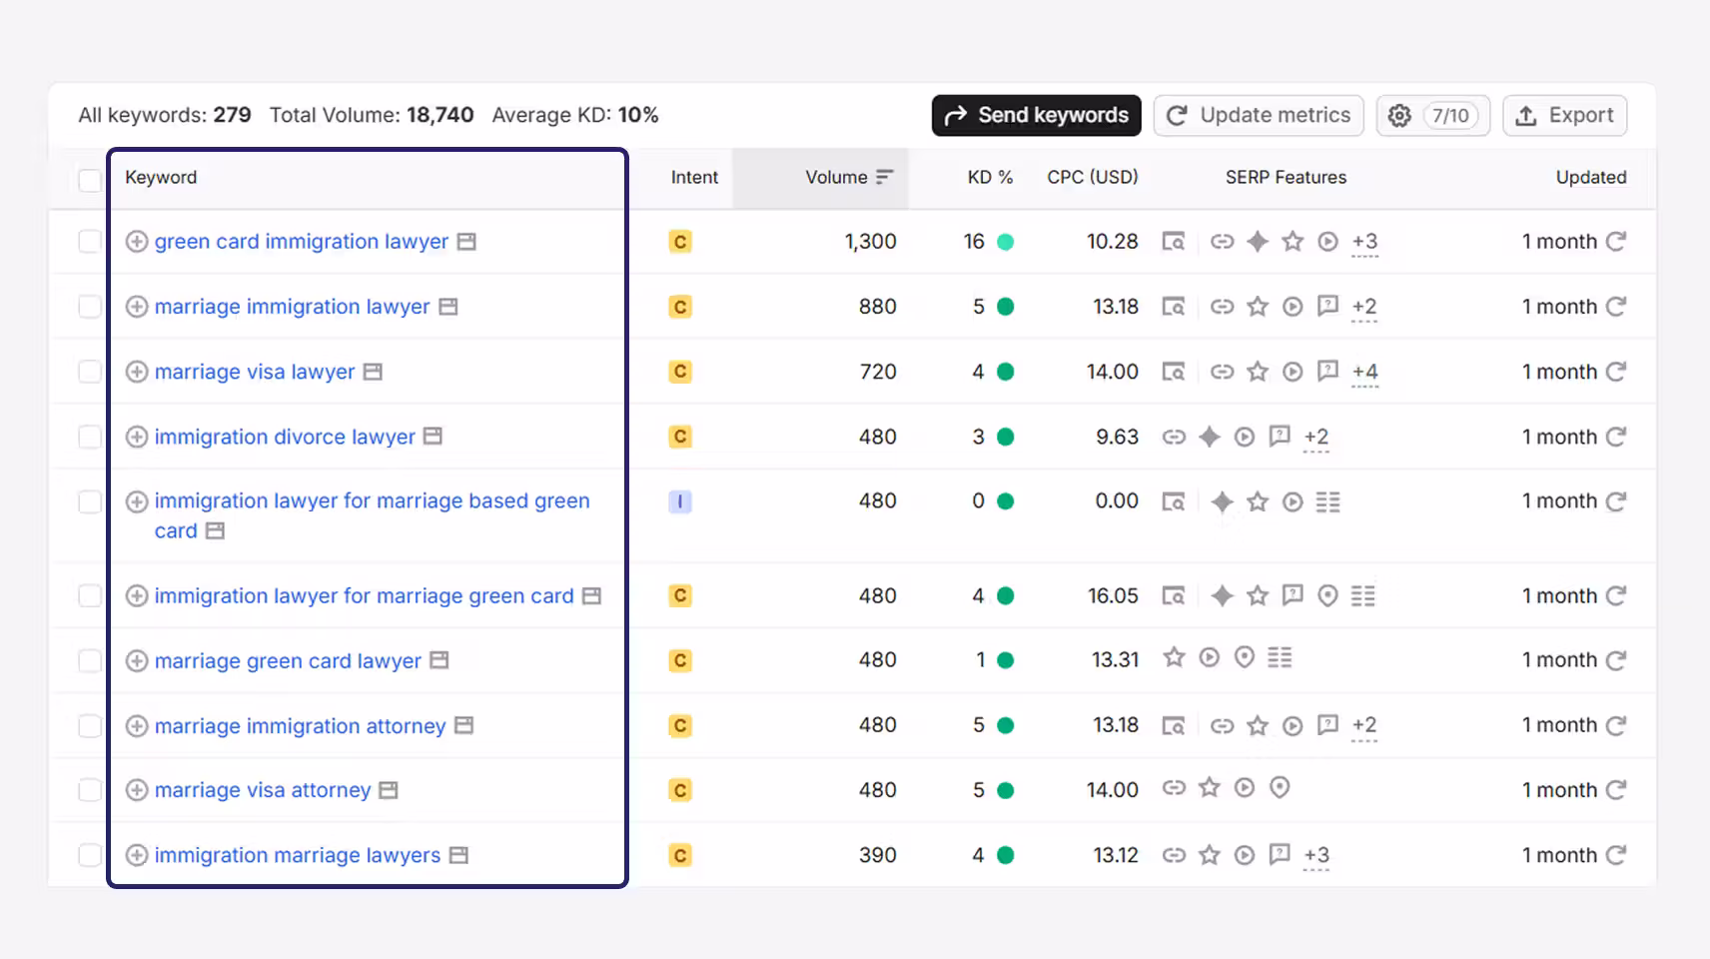
Task: Click featured star icon in 'marriage visa attorney' row
Action: click(x=1210, y=788)
